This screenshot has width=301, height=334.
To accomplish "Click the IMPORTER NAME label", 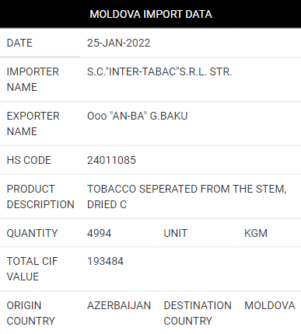I will coord(33,79).
